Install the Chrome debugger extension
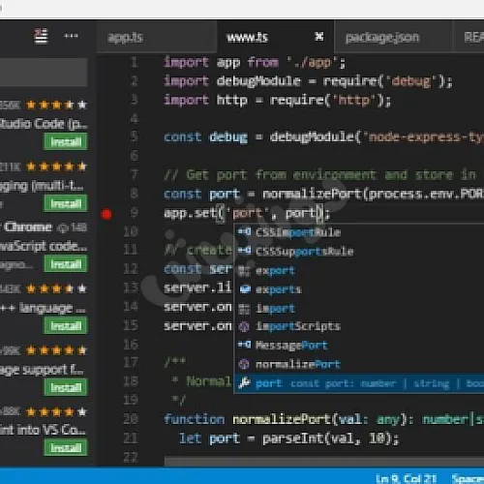This screenshot has height=484, width=484. pos(66,264)
